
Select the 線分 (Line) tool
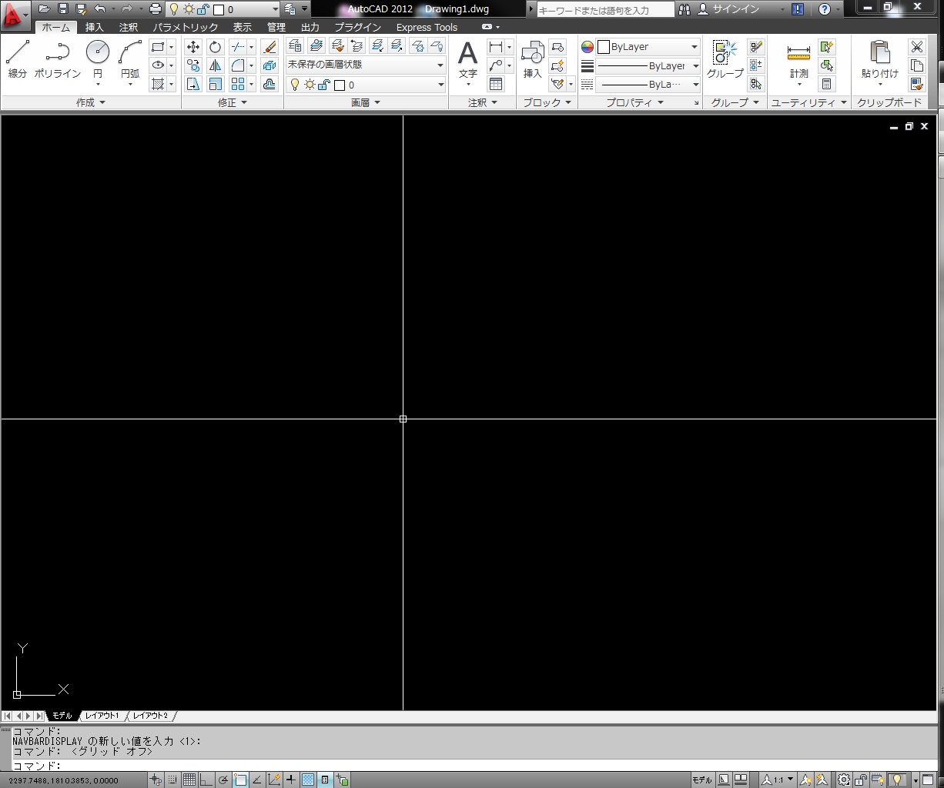[x=17, y=59]
